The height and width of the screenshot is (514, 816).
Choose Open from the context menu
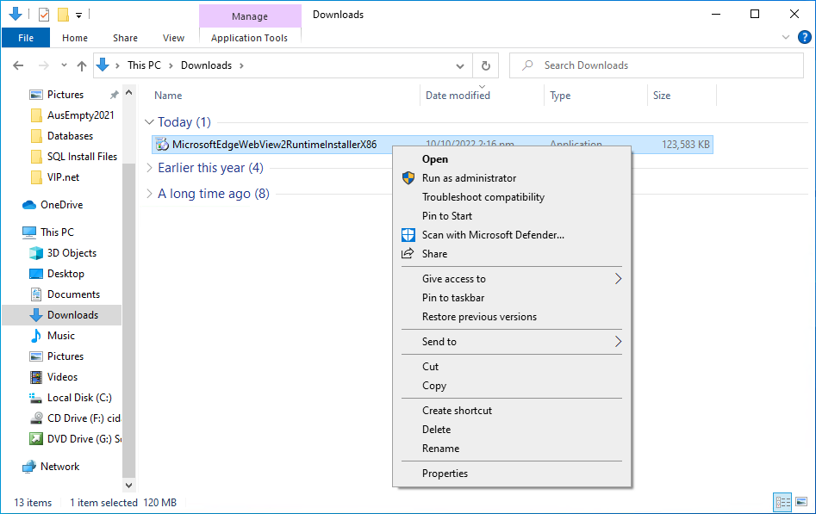(512, 159)
